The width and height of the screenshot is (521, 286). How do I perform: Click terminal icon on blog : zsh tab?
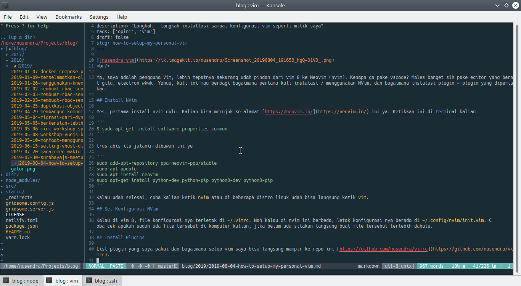tap(89, 281)
